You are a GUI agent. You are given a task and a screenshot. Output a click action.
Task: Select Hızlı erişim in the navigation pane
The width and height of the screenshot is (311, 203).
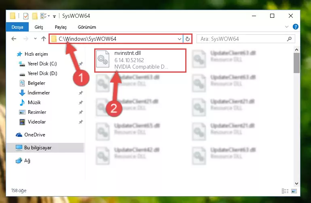tap(32, 54)
